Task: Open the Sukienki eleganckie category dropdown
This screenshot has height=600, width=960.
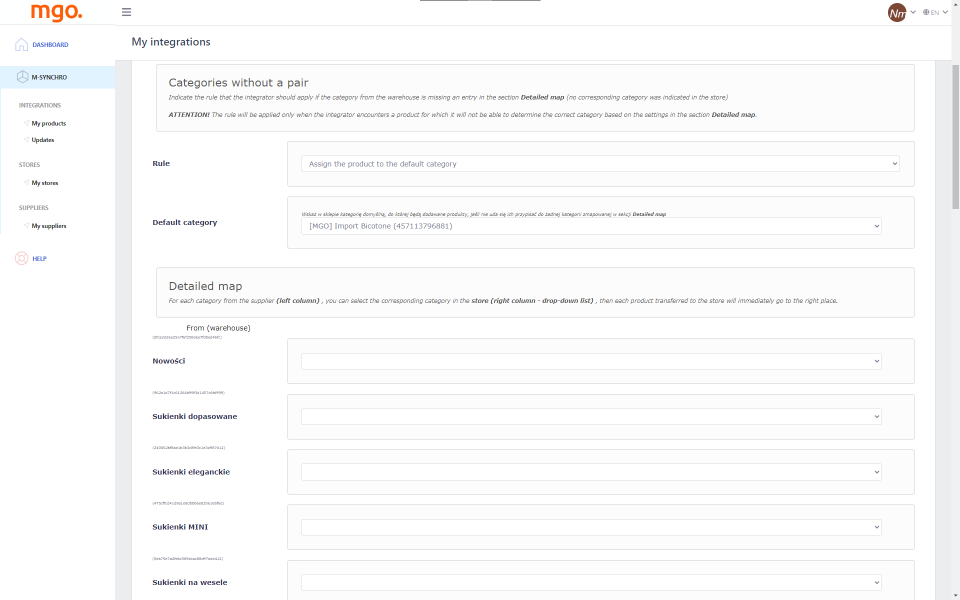Action: pyautogui.click(x=591, y=472)
